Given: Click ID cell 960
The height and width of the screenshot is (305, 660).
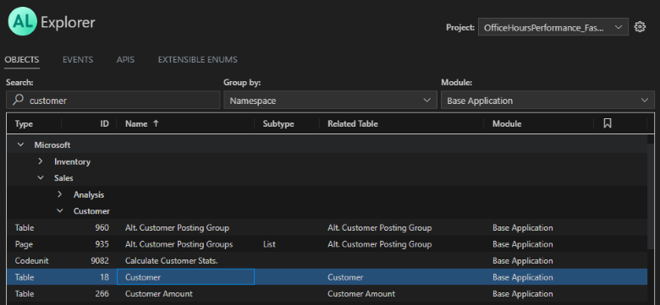Looking at the screenshot, I should click(102, 228).
